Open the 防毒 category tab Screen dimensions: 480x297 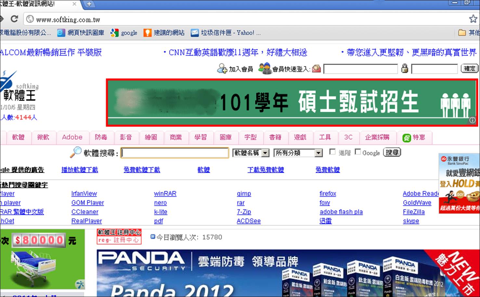pos(101,137)
